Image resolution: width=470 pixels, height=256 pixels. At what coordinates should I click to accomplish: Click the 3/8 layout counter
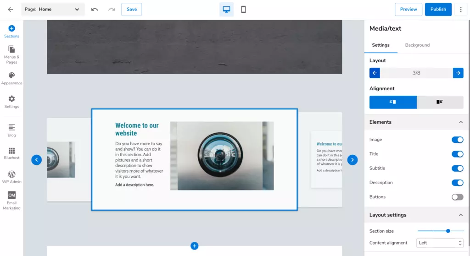click(416, 73)
